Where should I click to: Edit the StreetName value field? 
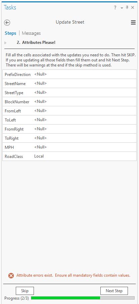(85, 84)
